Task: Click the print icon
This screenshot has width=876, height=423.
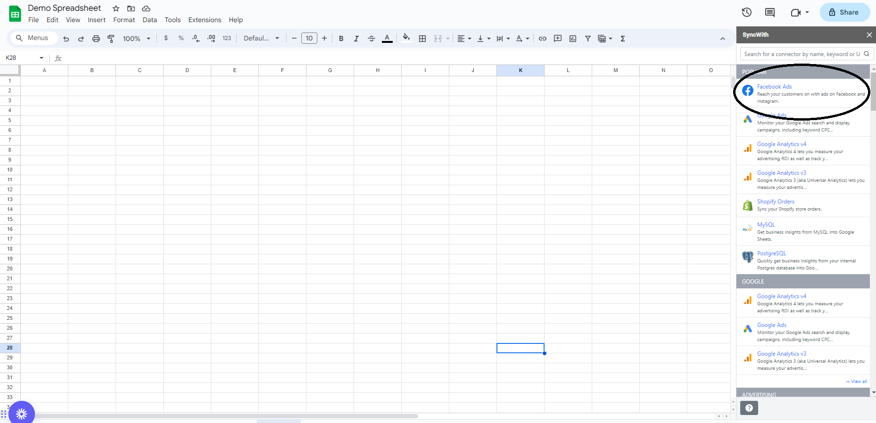Action: tap(96, 39)
